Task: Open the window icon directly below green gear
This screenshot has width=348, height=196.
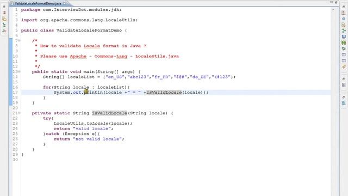Action: pos(344,54)
